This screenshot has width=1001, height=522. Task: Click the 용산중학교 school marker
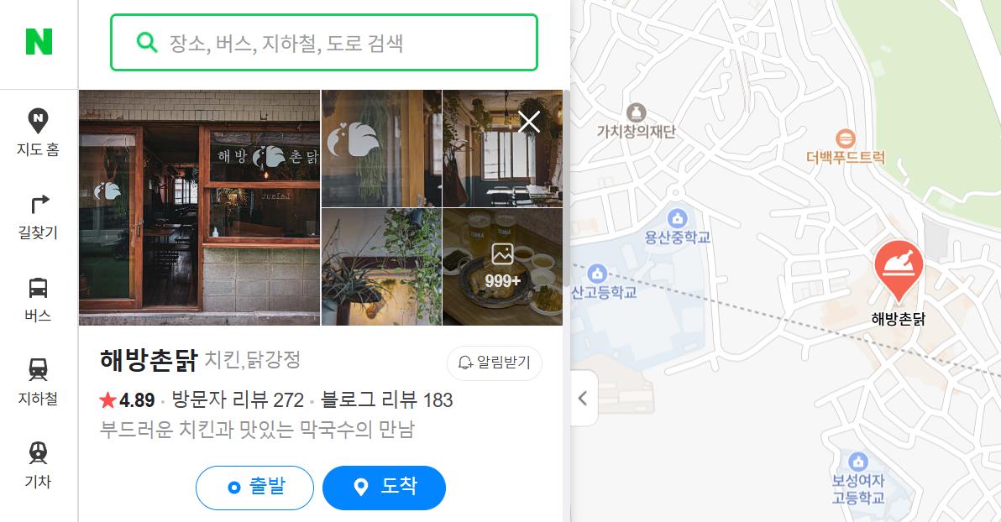(x=677, y=218)
